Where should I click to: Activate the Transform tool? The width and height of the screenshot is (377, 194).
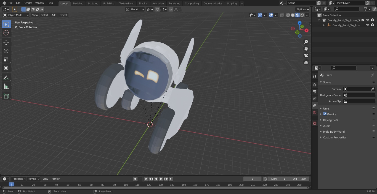tap(6, 68)
